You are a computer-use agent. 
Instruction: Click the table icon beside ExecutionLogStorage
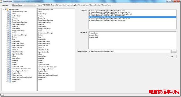(x=10, y=35)
